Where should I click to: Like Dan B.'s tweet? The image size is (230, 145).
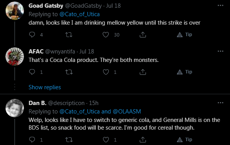tap(106, 140)
